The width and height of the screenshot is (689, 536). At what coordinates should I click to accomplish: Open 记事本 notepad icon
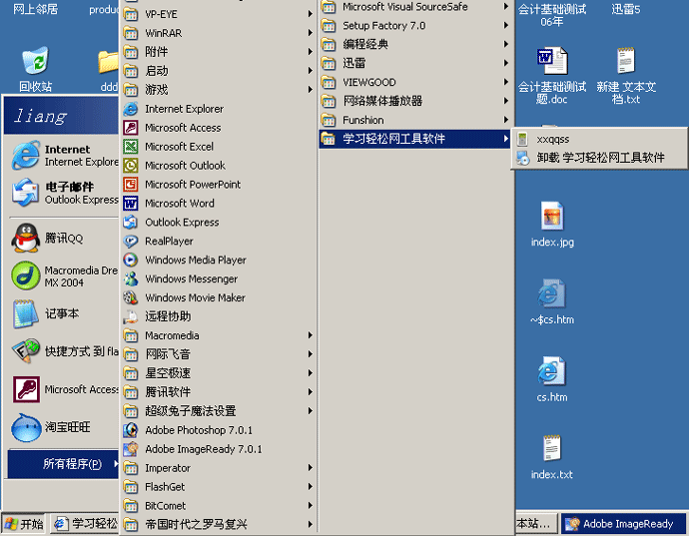[26, 313]
